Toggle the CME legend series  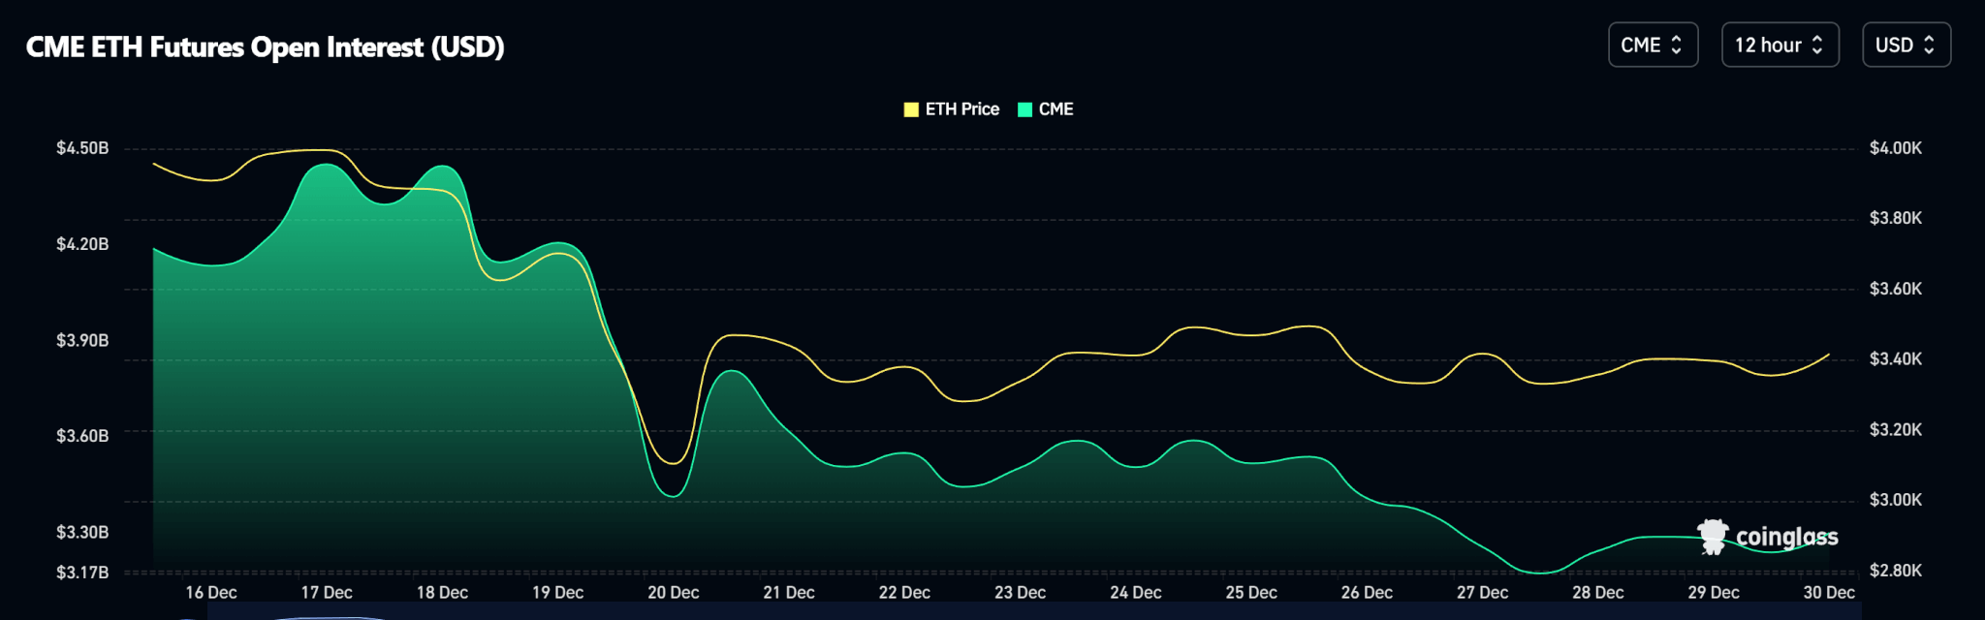(x=1056, y=109)
